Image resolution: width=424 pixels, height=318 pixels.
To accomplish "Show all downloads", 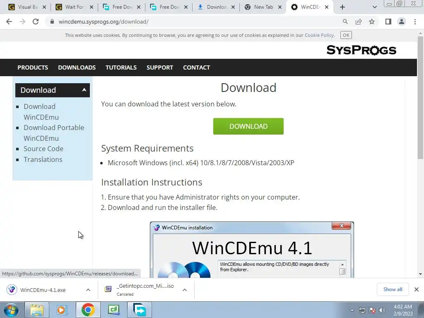I will pyautogui.click(x=393, y=289).
